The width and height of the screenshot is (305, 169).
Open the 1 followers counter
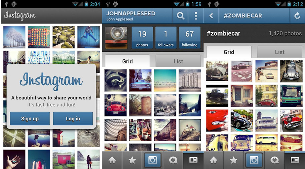click(x=166, y=38)
